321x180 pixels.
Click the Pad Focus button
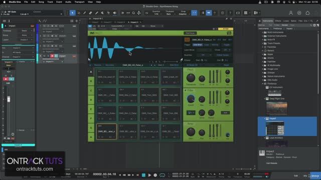(x=190, y=33)
